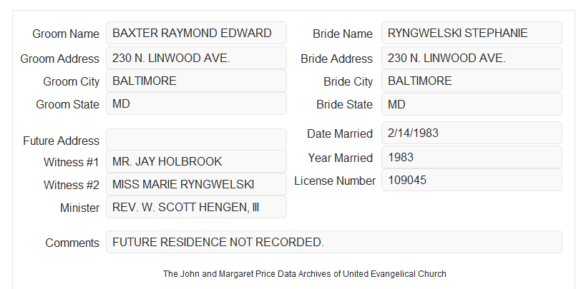Screen dimensions: 576x289
Task: Click the Groom Name field
Action: tap(196, 33)
